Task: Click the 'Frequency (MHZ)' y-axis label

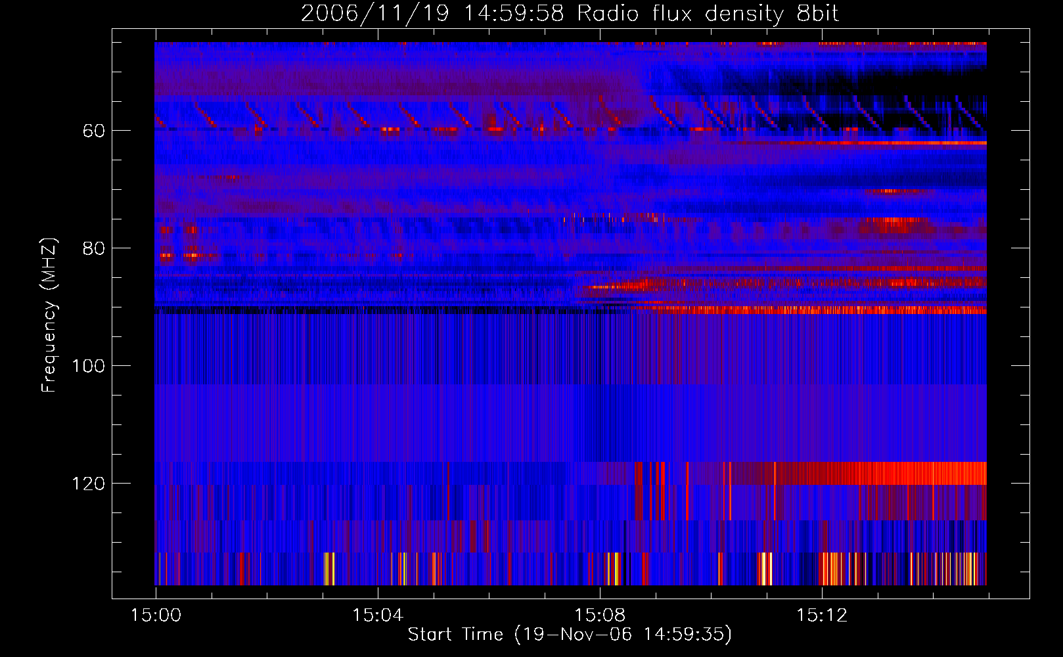Action: (x=49, y=315)
